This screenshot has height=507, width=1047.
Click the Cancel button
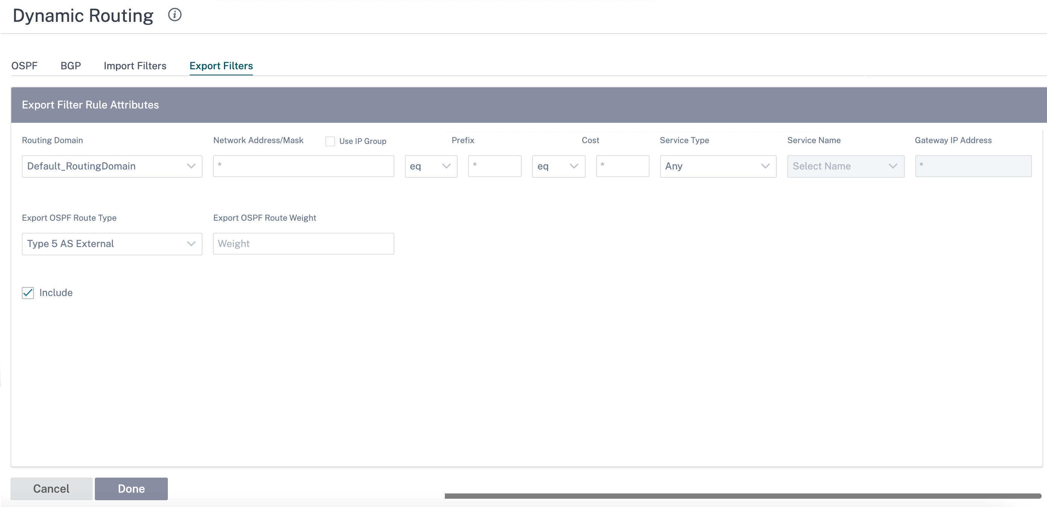coord(51,489)
